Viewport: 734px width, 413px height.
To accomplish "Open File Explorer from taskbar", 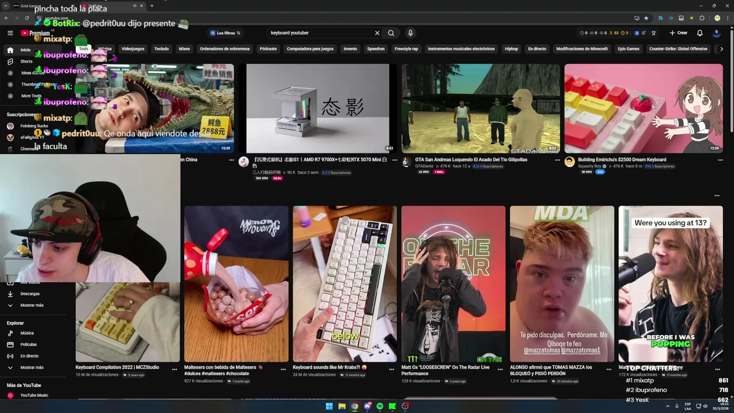I will [342, 406].
